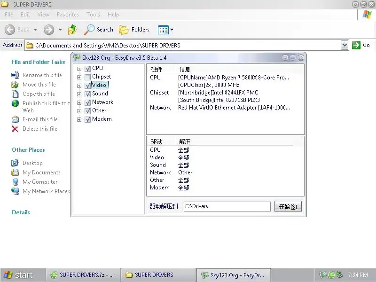Open the Tools menu
This screenshot has height=282, width=376.
tap(93, 15)
